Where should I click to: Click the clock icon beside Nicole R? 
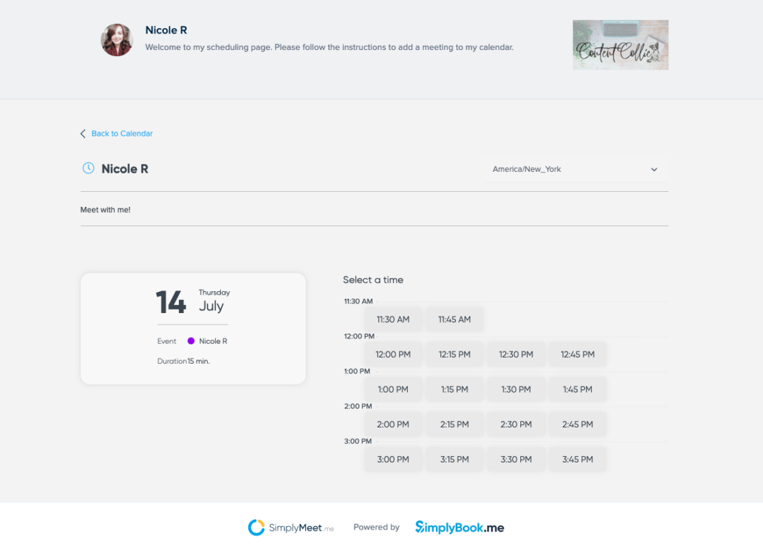coord(88,169)
